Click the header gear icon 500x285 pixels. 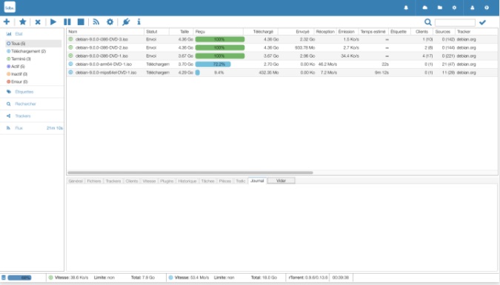[x=454, y=7]
